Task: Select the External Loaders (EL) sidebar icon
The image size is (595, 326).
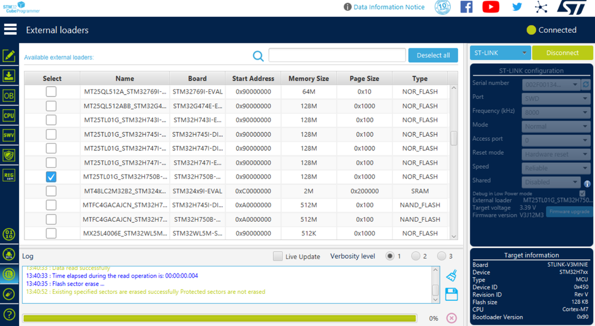Action: pyautogui.click(x=9, y=274)
